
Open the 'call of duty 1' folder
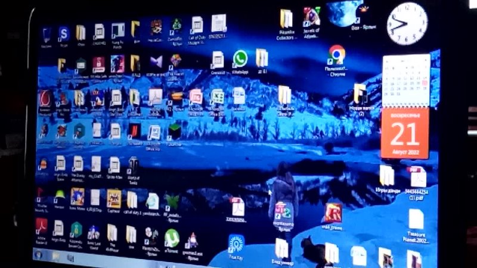tap(132, 200)
